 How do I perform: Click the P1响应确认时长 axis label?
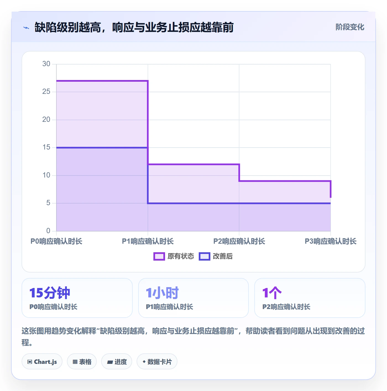[x=148, y=241]
